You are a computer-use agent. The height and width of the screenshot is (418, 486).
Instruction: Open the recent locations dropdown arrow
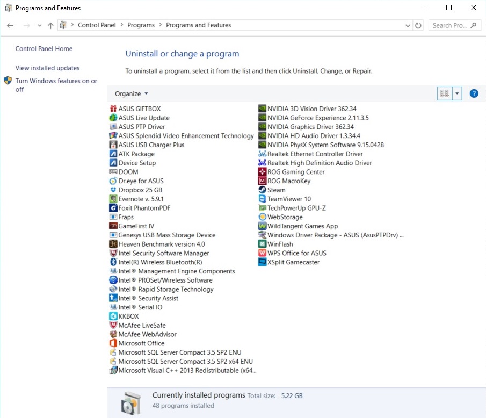tap(40, 25)
